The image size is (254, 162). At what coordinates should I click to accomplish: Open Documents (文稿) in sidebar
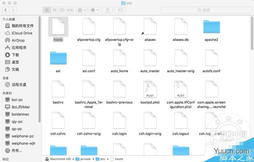[12, 70]
